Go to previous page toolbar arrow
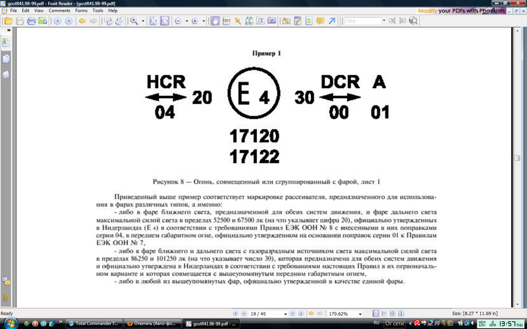527x329 pixels. click(x=57, y=21)
